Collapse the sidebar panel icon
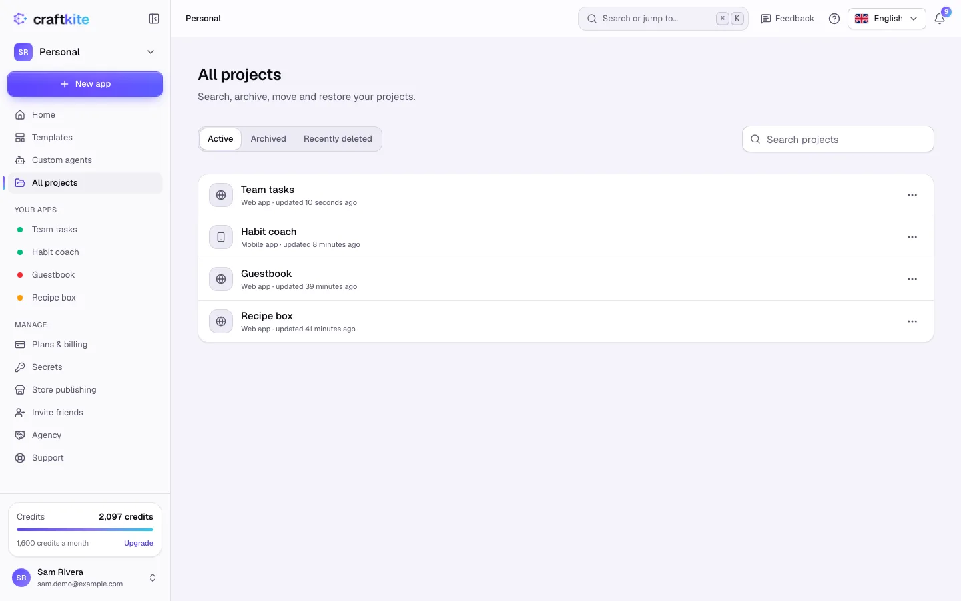The width and height of the screenshot is (961, 601). tap(154, 19)
